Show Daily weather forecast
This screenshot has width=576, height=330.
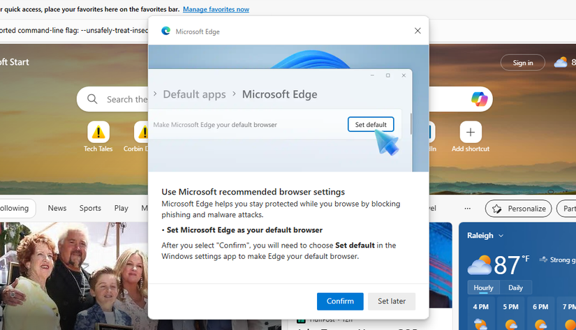tap(515, 287)
